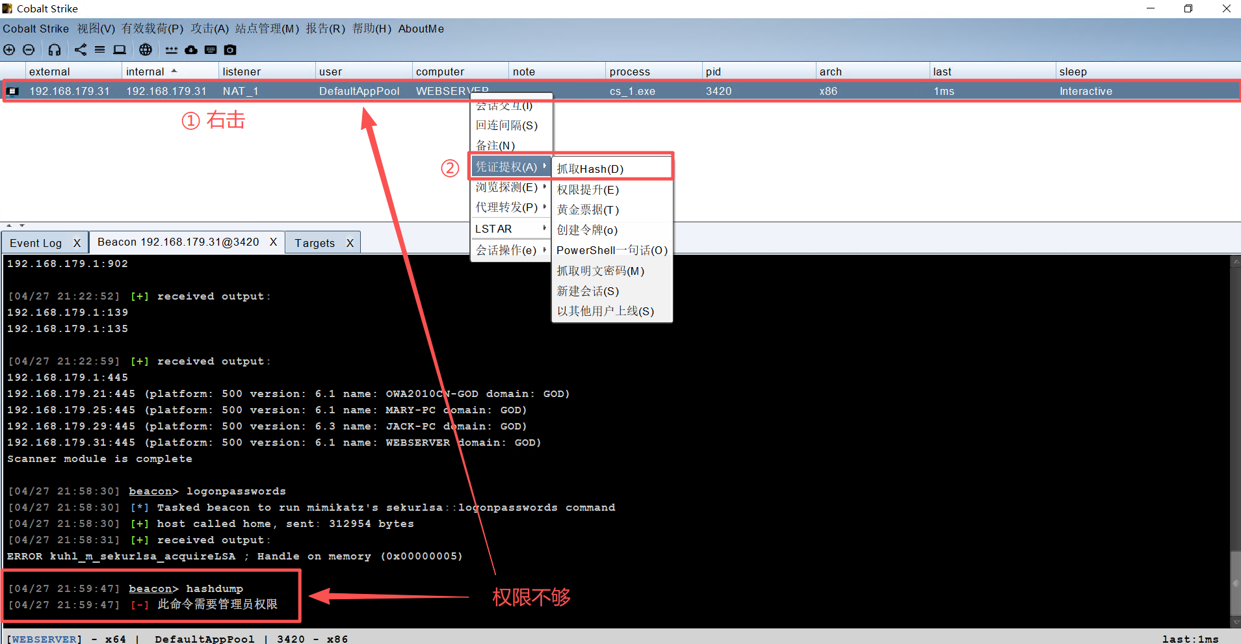
Task: Sort by process column header
Action: 653,71
